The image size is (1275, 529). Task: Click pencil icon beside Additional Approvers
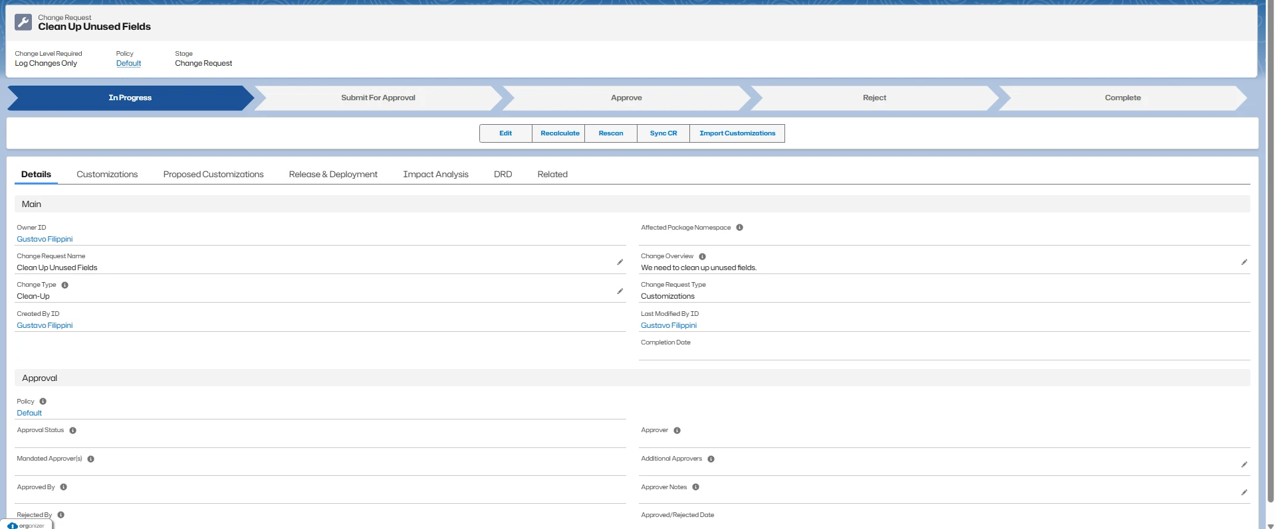click(1244, 465)
